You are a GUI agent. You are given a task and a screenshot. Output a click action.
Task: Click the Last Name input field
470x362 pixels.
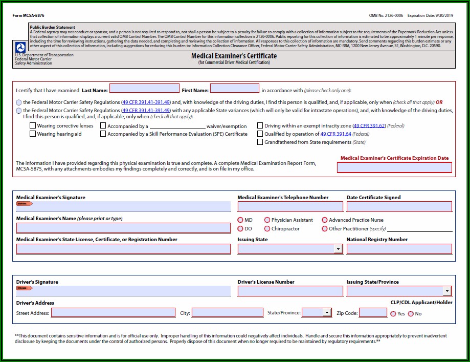point(144,89)
